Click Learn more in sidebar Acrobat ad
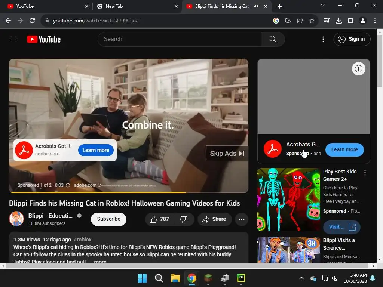This screenshot has width=383, height=287. coord(344,149)
